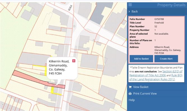Click the Property Details panel title
Image resolution: width=187 pixels, height=111 pixels.
171,5
